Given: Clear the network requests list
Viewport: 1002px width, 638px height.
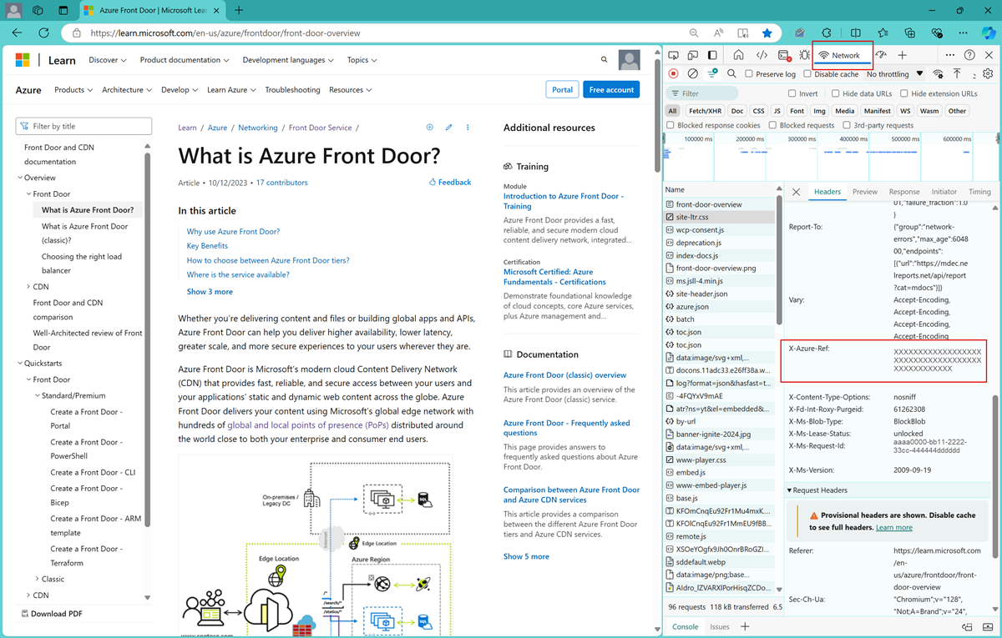Looking at the screenshot, I should tap(691, 73).
